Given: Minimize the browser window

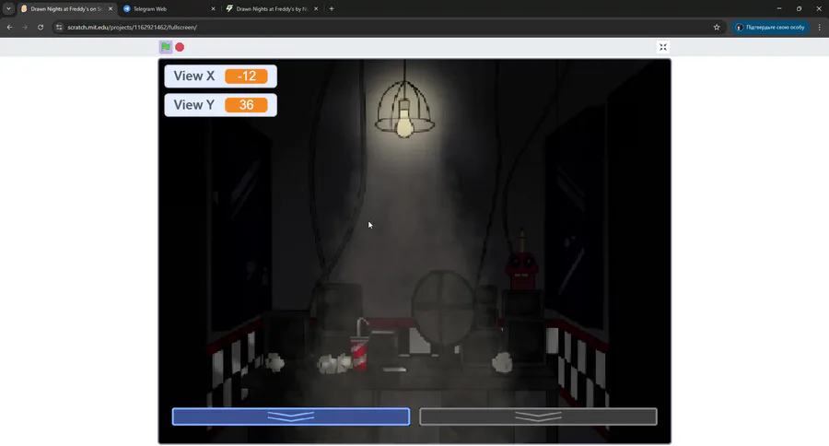Looking at the screenshot, I should tap(778, 8).
